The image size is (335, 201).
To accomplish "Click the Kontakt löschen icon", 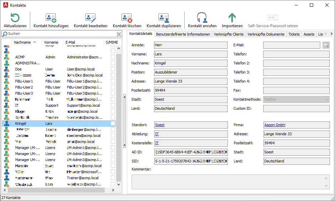I will click(127, 18).
